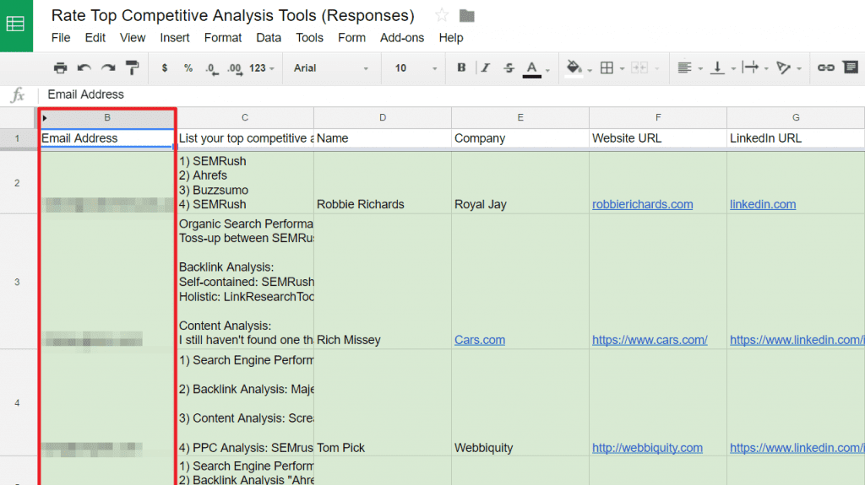
Task: Click the Cars.com company link
Action: [479, 340]
